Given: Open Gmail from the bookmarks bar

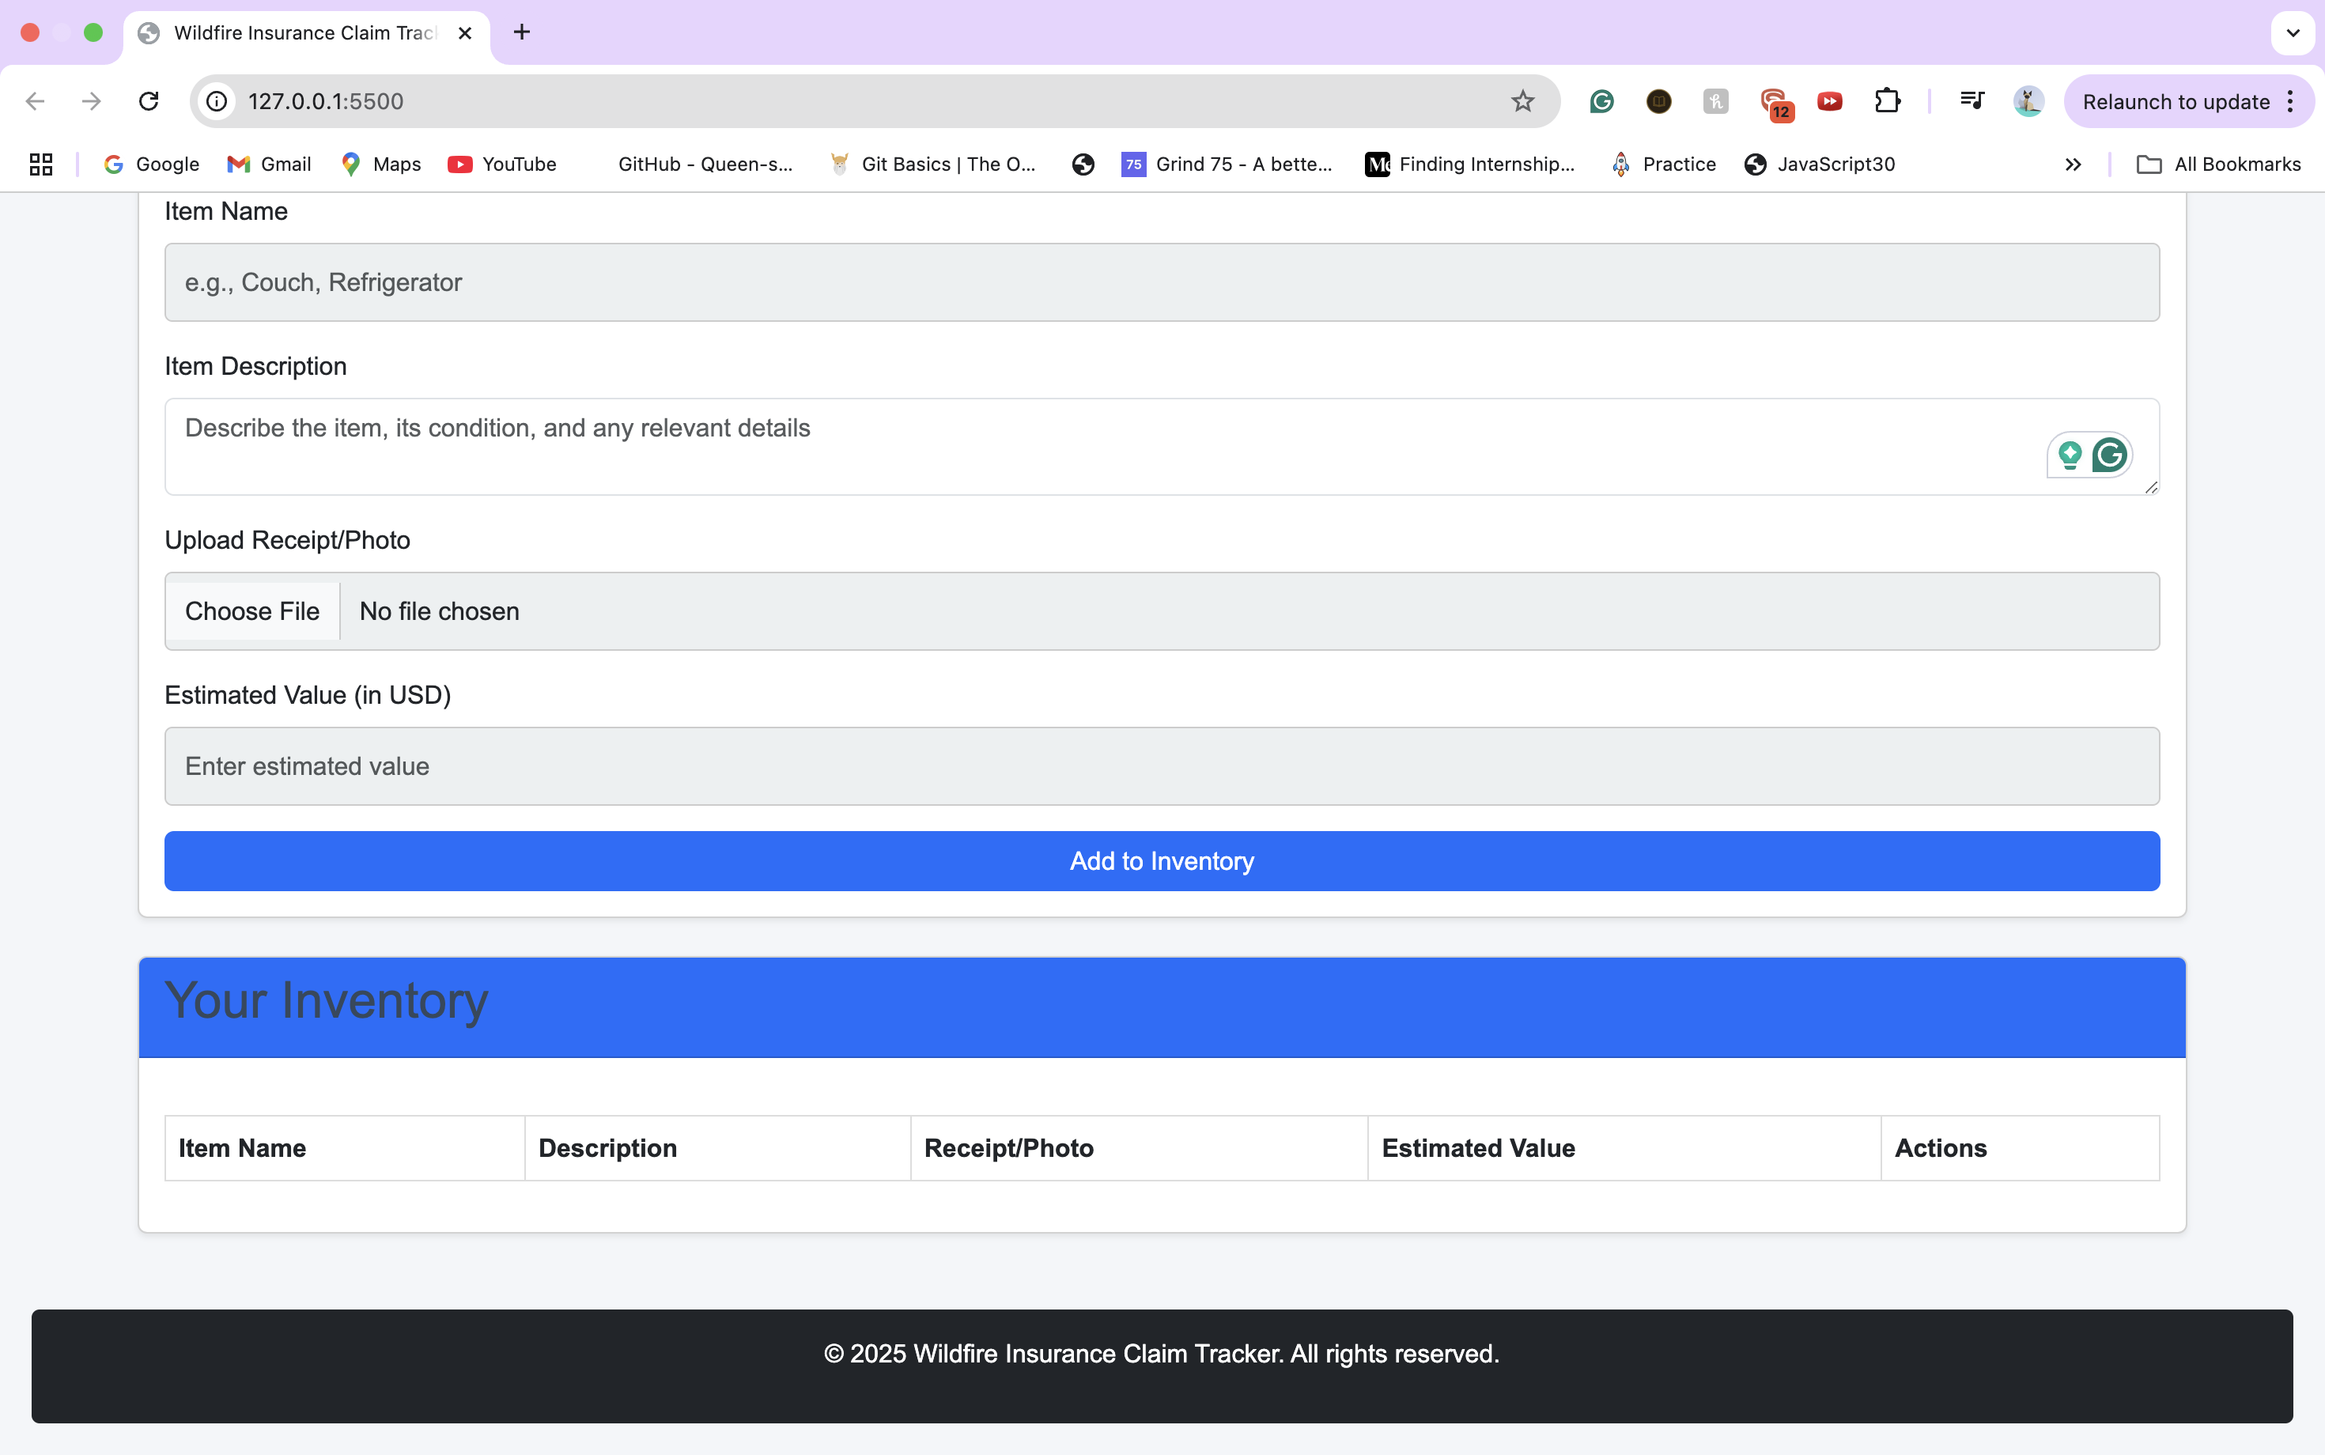Looking at the screenshot, I should click(270, 164).
